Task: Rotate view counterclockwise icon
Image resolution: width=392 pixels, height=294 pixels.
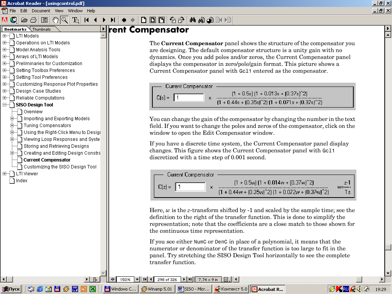Action: click(x=173, y=20)
